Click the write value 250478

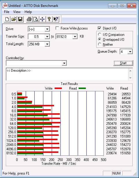(112, 124)
